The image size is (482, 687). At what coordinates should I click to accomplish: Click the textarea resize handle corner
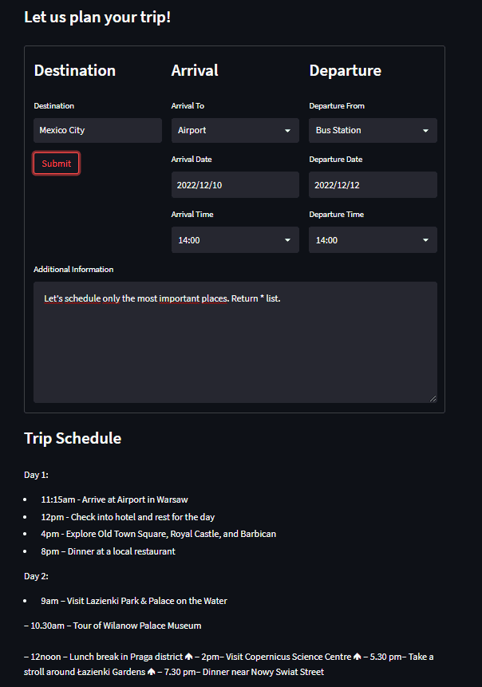click(x=433, y=398)
